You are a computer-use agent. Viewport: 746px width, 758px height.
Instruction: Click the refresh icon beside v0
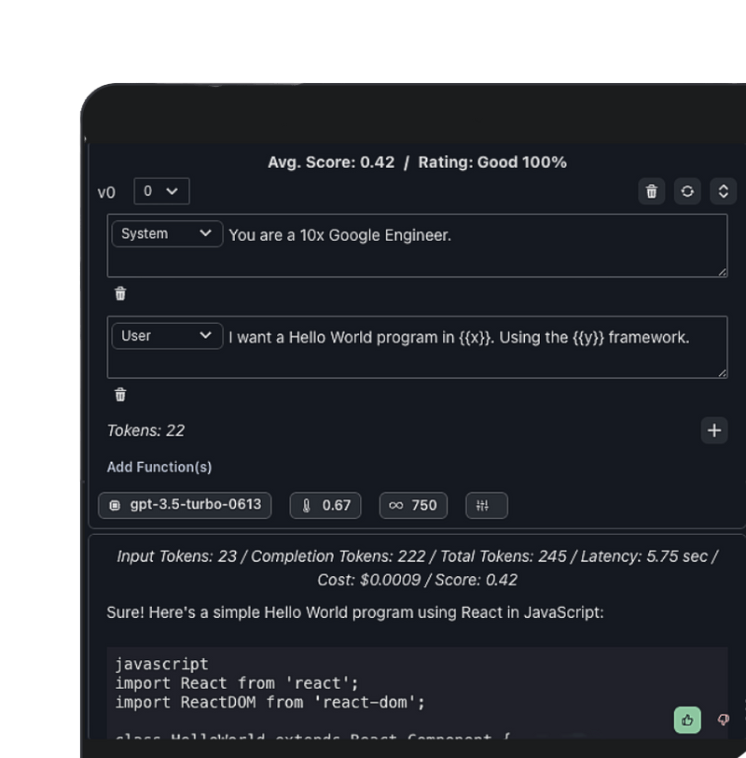click(687, 191)
